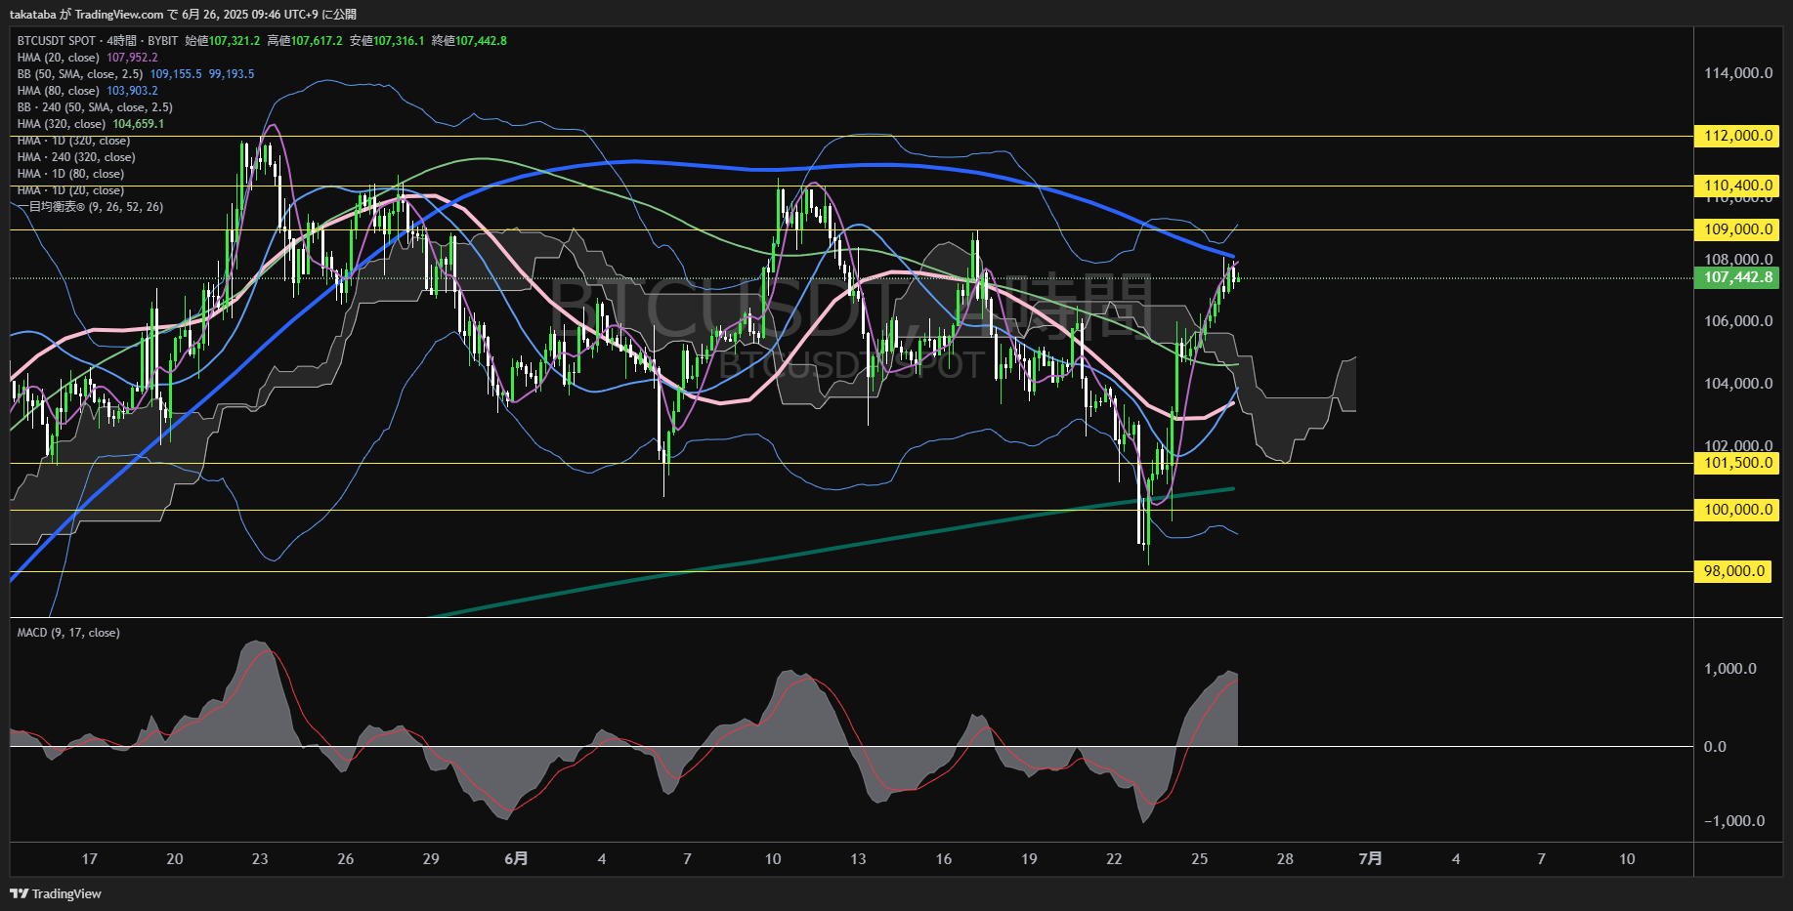The image size is (1793, 911).
Task: Click the yellow 101,500.0 price label
Action: [x=1736, y=463]
